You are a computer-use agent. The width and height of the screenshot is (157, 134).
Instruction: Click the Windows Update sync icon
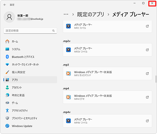point(7,126)
